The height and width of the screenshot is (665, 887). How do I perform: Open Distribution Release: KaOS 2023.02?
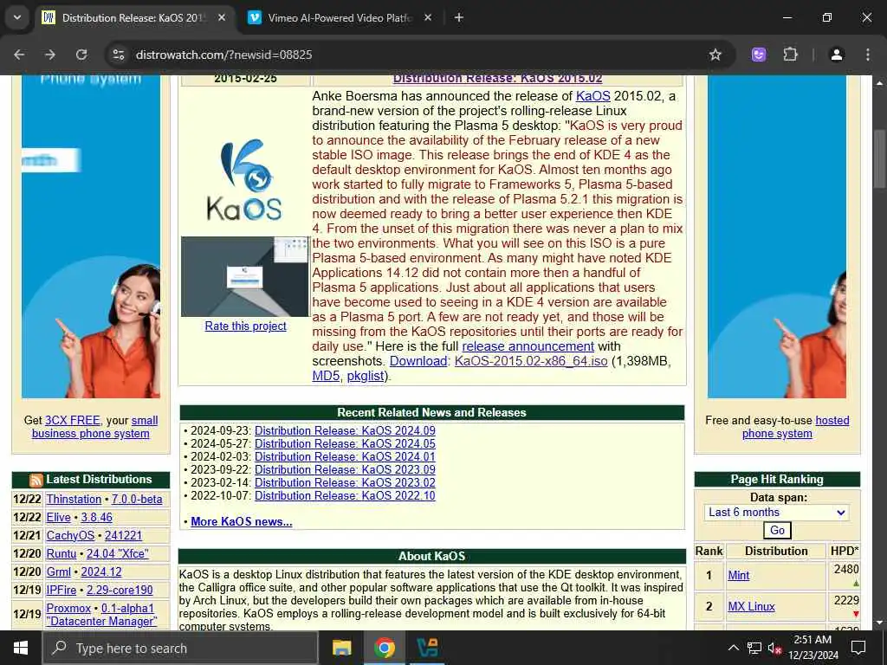click(345, 482)
